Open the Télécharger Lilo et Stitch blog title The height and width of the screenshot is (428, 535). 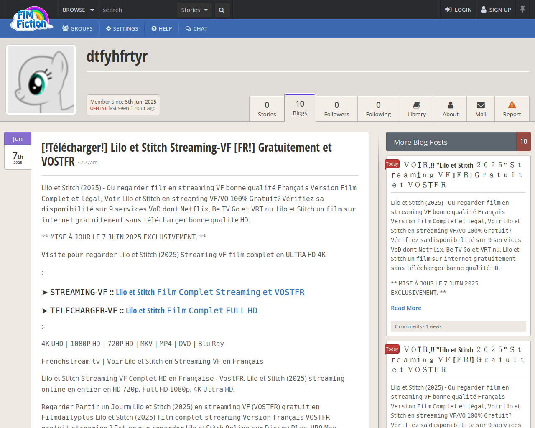pyautogui.click(x=186, y=154)
